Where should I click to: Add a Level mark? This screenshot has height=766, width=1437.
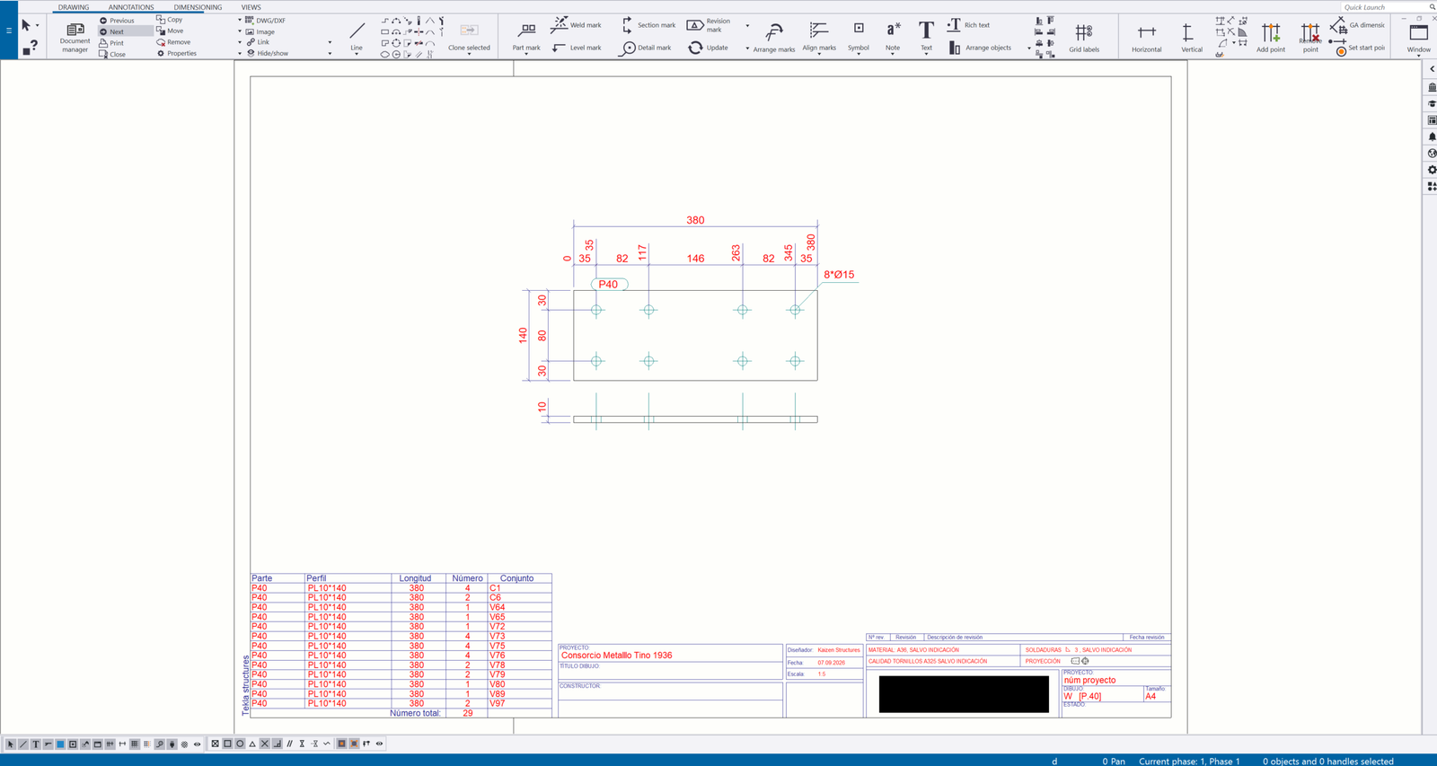coord(577,48)
